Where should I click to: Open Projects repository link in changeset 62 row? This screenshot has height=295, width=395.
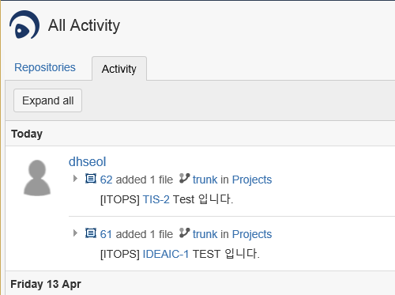252,180
